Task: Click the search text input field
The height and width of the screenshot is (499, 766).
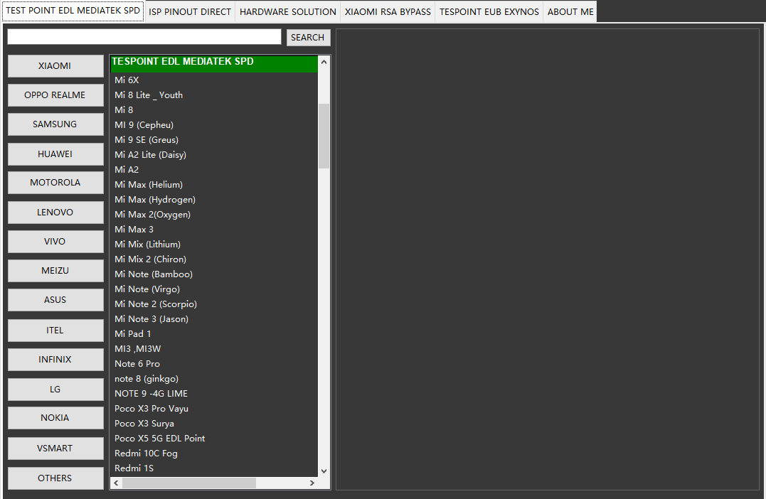Action: pos(144,37)
